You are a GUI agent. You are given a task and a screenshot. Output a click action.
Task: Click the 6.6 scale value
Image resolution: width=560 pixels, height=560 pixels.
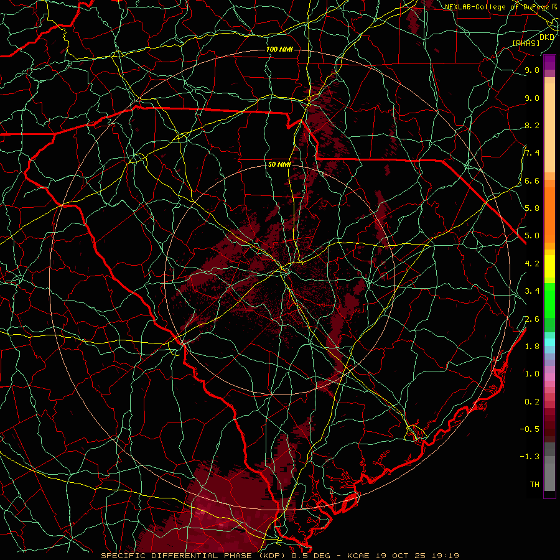pos(532,181)
